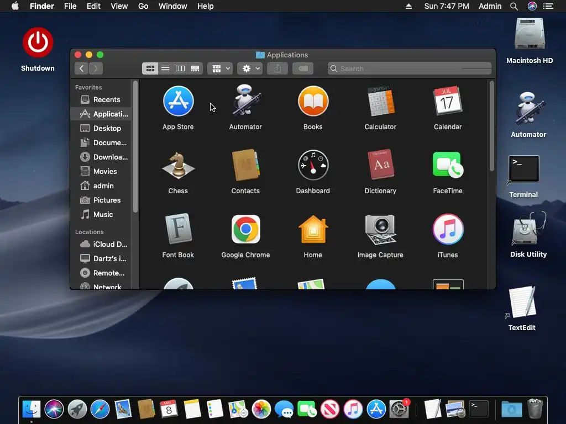Select the Font Book app
The image size is (566, 424).
point(178,229)
